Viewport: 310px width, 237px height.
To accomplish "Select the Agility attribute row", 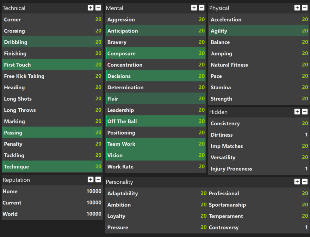I will (259, 31).
